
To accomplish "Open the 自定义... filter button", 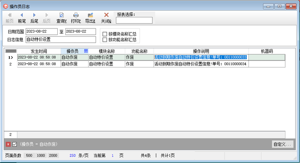I will click(283, 144).
